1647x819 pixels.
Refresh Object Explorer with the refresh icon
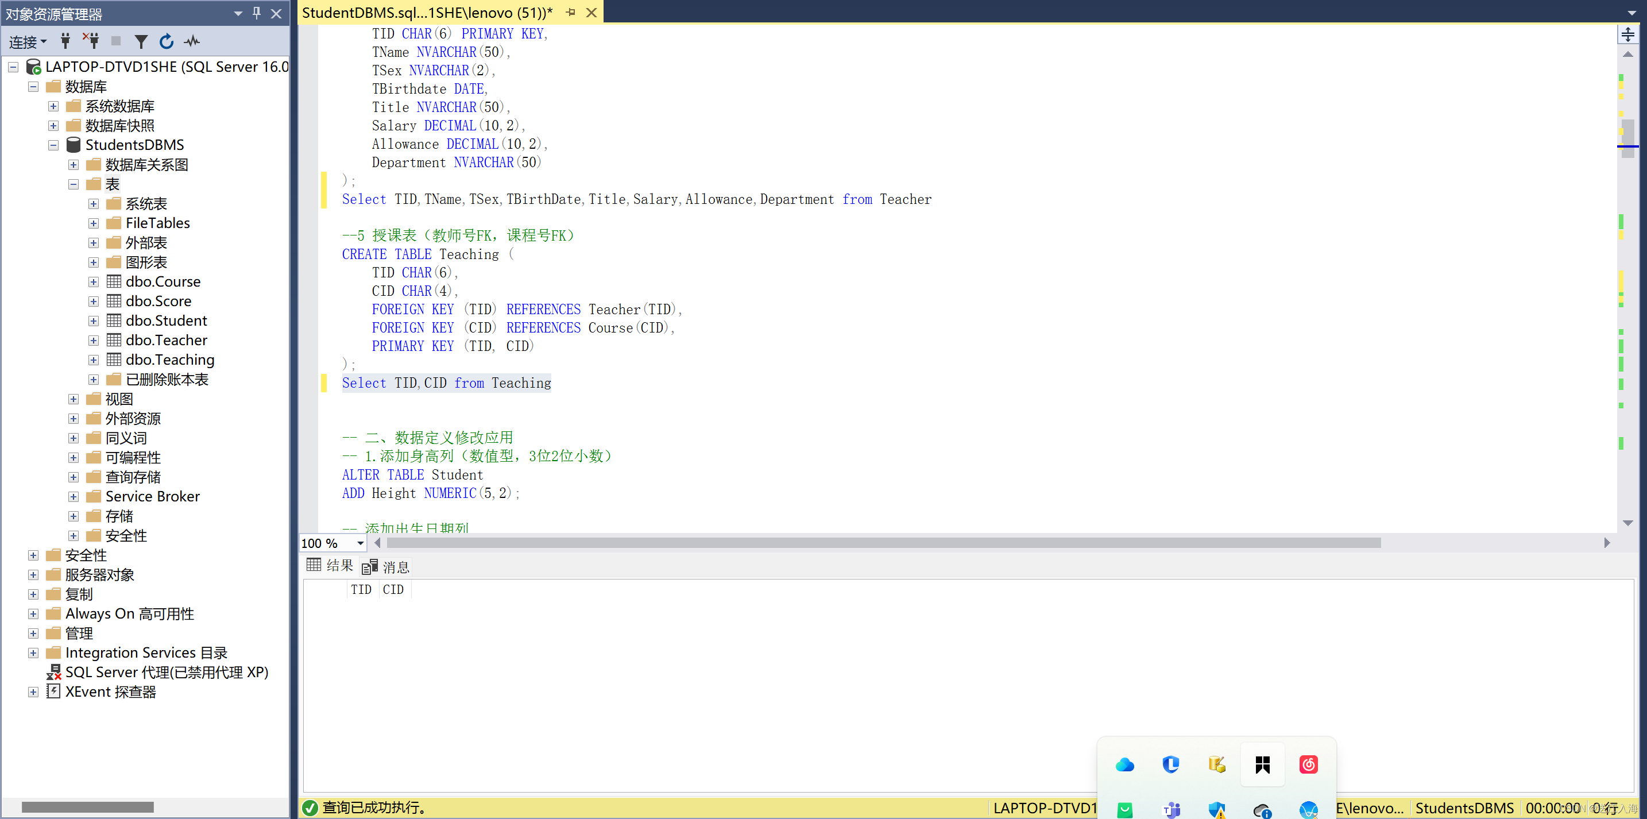166,41
